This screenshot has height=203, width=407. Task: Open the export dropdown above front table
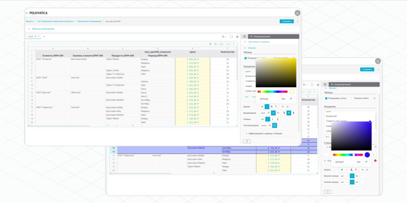click(224, 37)
